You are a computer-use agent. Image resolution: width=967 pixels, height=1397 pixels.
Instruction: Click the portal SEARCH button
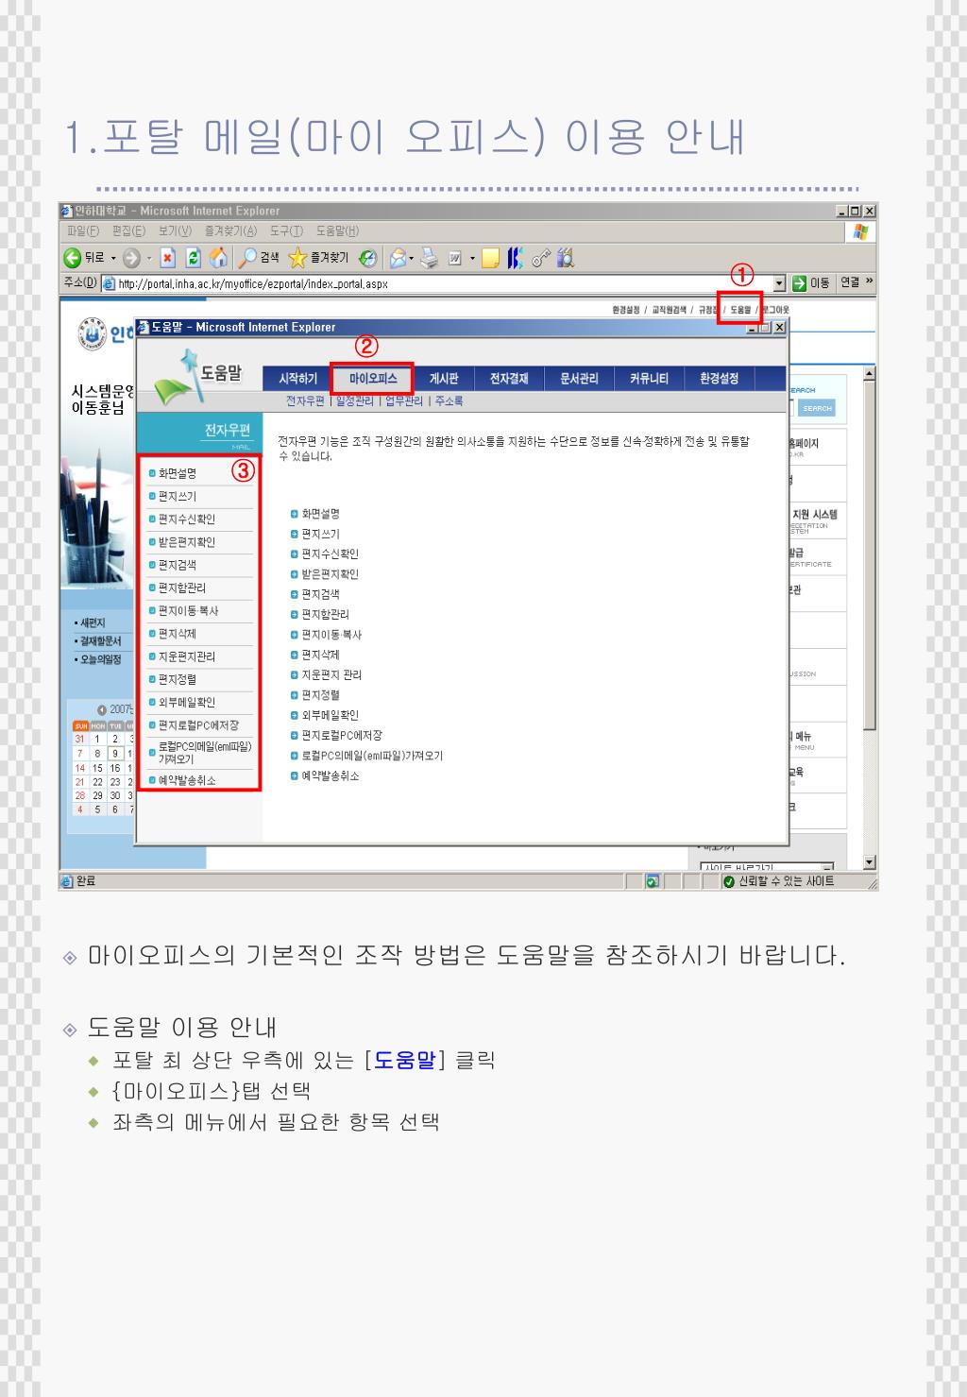(817, 408)
